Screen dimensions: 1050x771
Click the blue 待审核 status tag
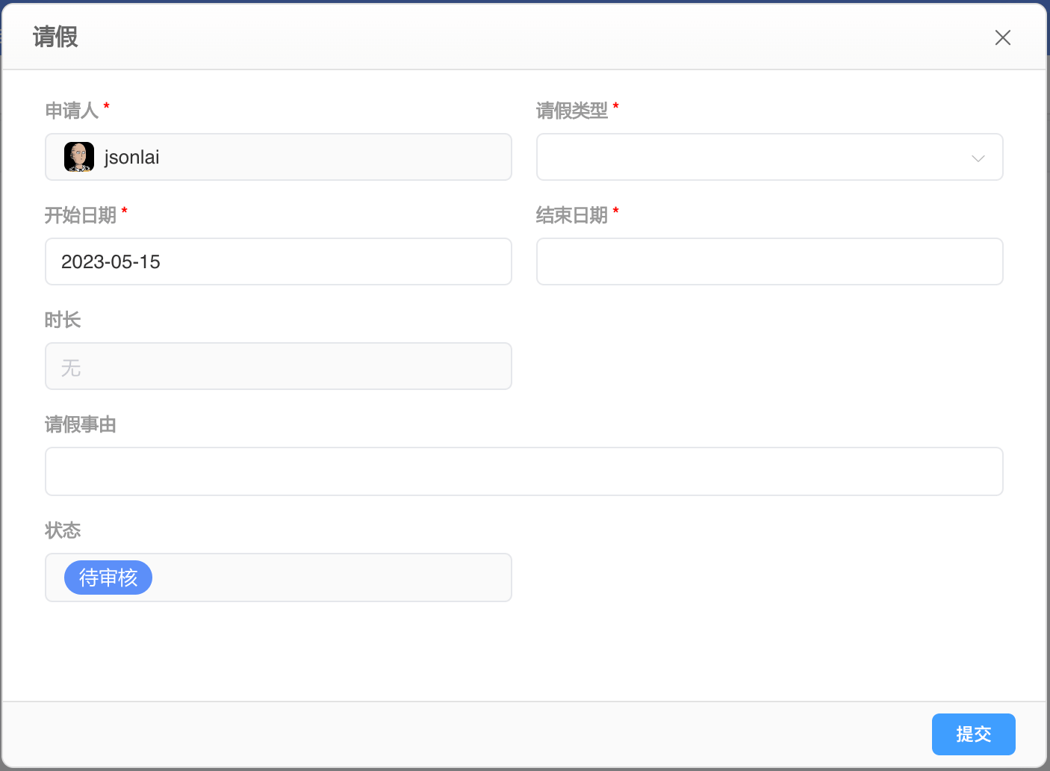pos(108,578)
